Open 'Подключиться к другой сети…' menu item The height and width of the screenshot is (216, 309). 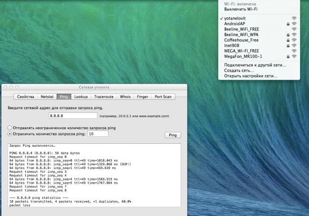(255, 65)
